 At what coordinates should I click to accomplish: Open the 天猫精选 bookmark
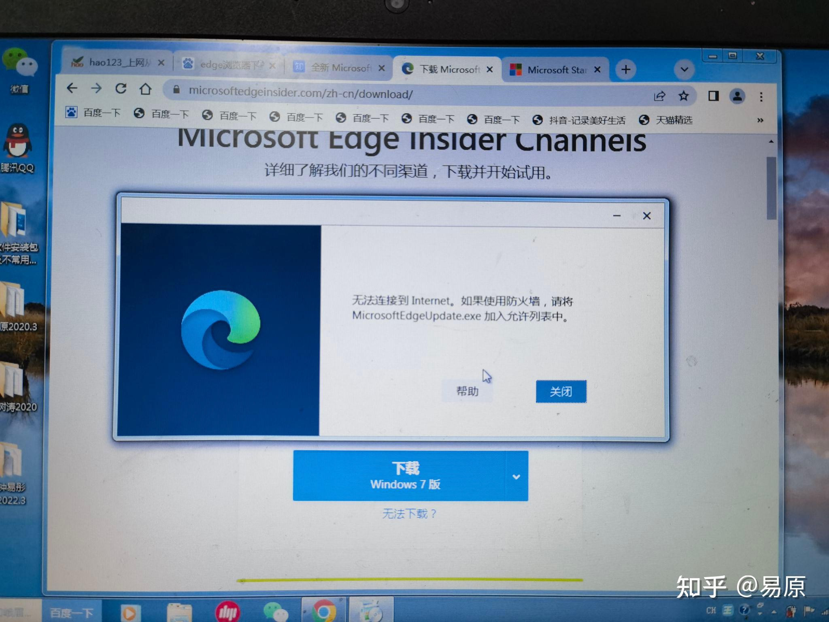[665, 120]
